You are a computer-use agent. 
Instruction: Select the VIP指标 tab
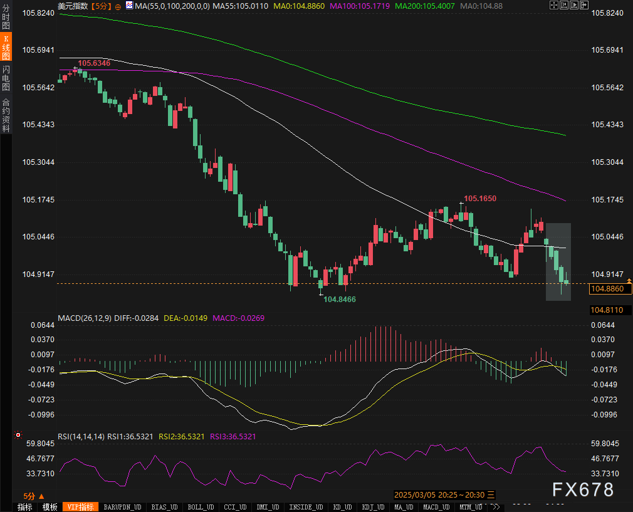coord(80,507)
